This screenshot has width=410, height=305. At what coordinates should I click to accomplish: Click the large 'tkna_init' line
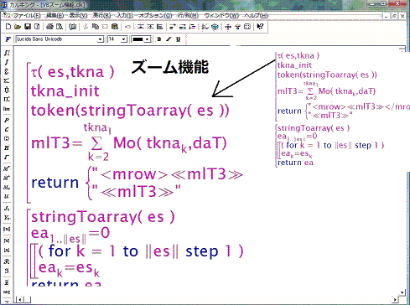[65, 91]
